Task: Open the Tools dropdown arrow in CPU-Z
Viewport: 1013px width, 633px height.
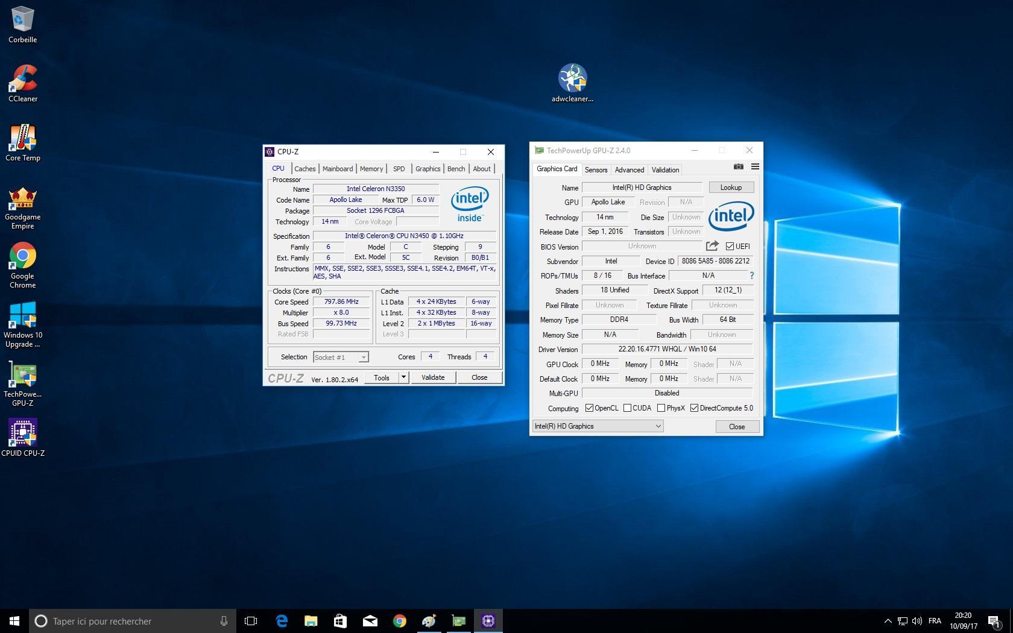Action: tap(403, 377)
